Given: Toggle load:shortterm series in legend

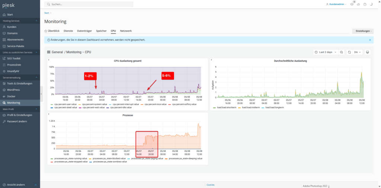Looking at the screenshot, I should pyautogui.click(x=225, y=108).
